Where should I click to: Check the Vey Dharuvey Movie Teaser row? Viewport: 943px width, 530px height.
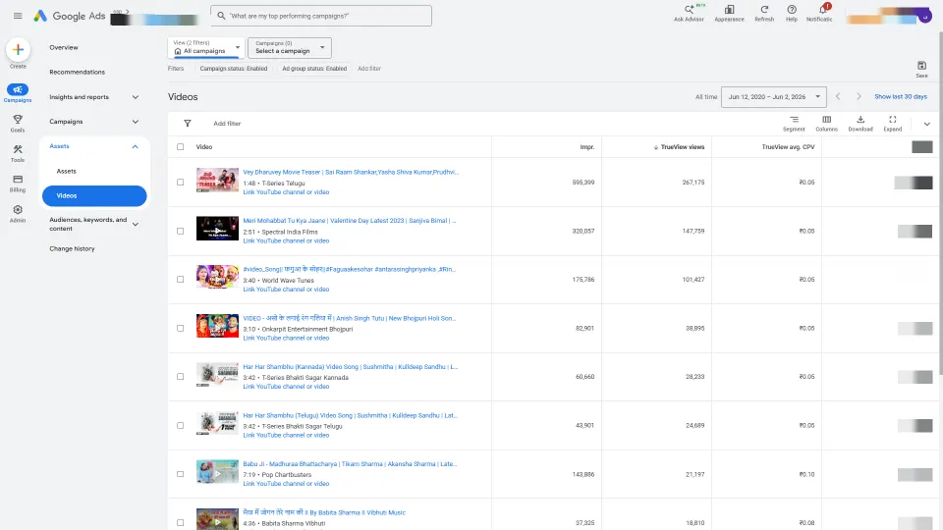(x=181, y=183)
